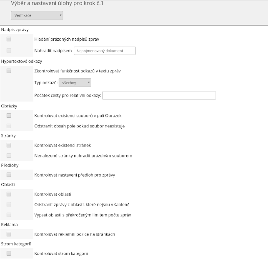
Task: Click the Nepojmenovaný dokument text field
Action: tap(105, 51)
